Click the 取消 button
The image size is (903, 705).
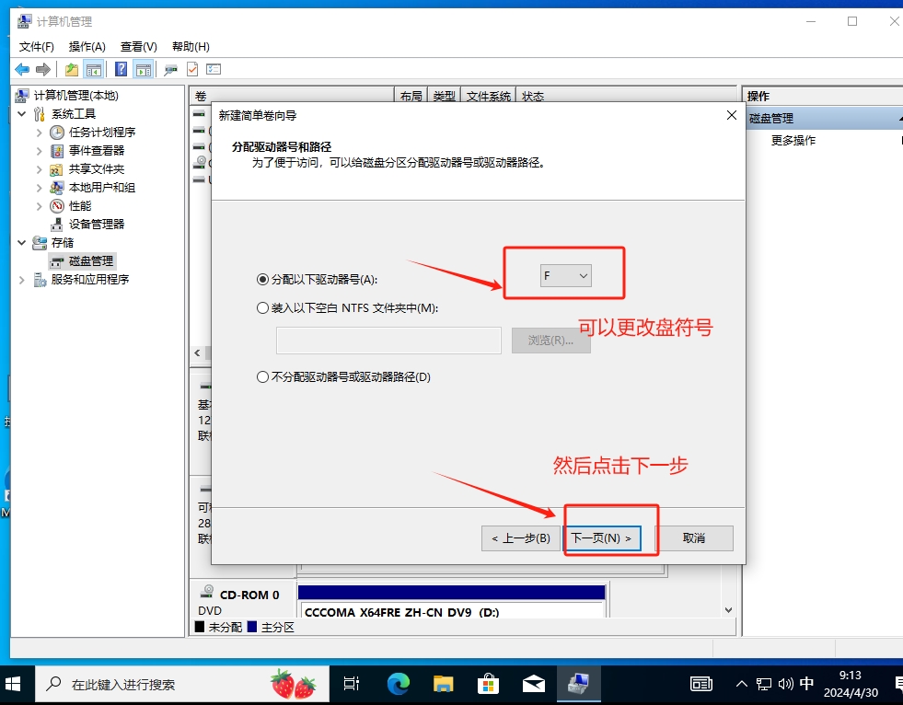point(694,538)
